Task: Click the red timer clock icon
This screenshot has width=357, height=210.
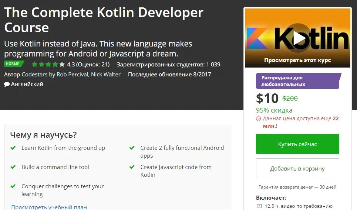Action: click(259, 119)
